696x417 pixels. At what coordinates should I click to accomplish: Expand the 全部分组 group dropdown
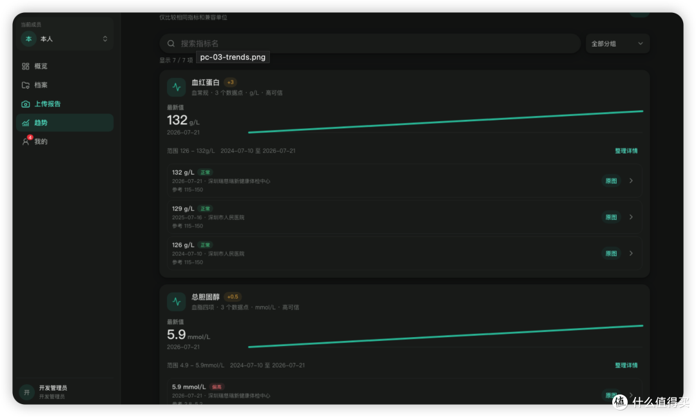[x=617, y=44]
